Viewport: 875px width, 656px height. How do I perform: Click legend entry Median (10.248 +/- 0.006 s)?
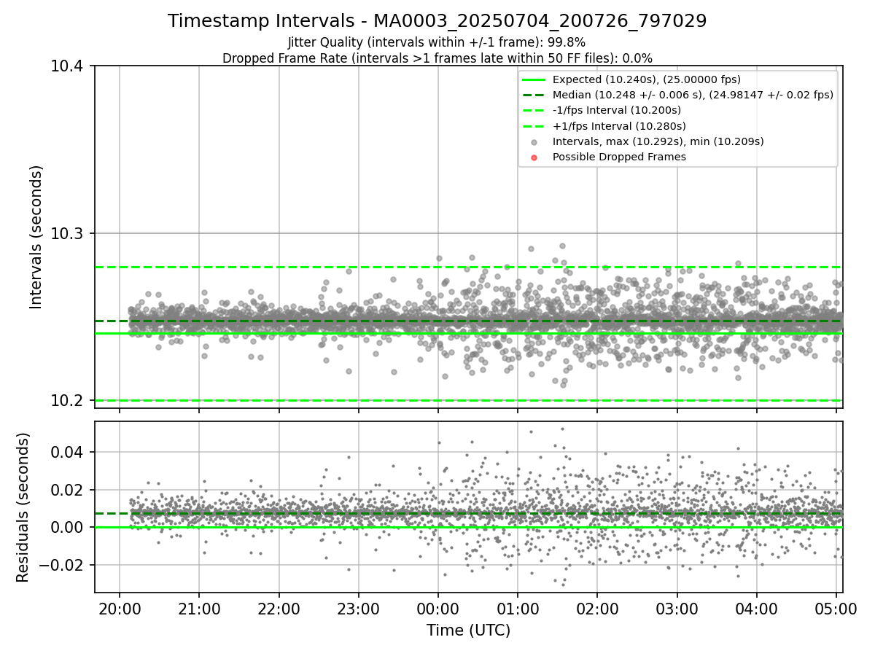coord(693,95)
